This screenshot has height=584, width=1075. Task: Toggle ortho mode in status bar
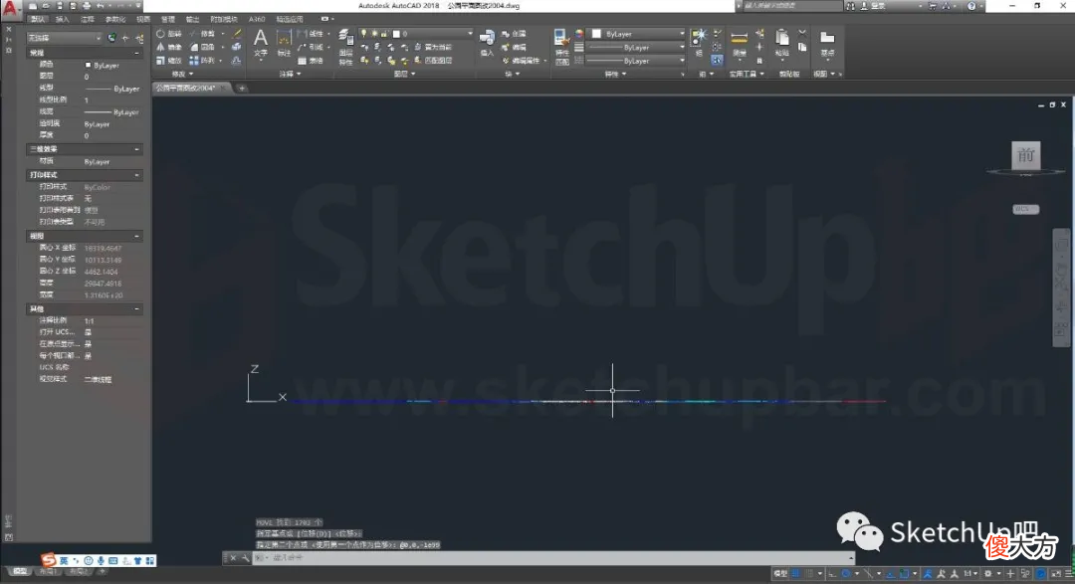click(832, 574)
